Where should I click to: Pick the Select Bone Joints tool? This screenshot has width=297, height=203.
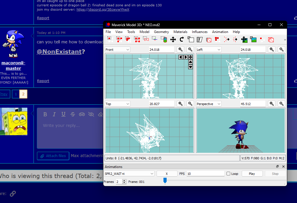[146, 40]
